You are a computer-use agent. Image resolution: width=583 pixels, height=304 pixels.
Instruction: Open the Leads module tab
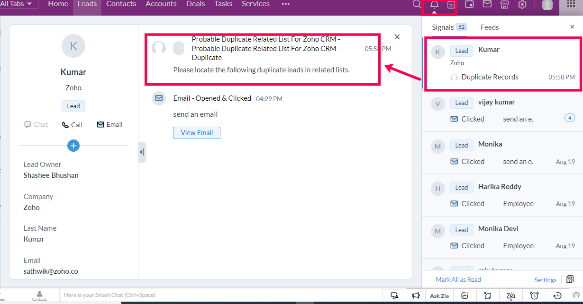point(87,4)
